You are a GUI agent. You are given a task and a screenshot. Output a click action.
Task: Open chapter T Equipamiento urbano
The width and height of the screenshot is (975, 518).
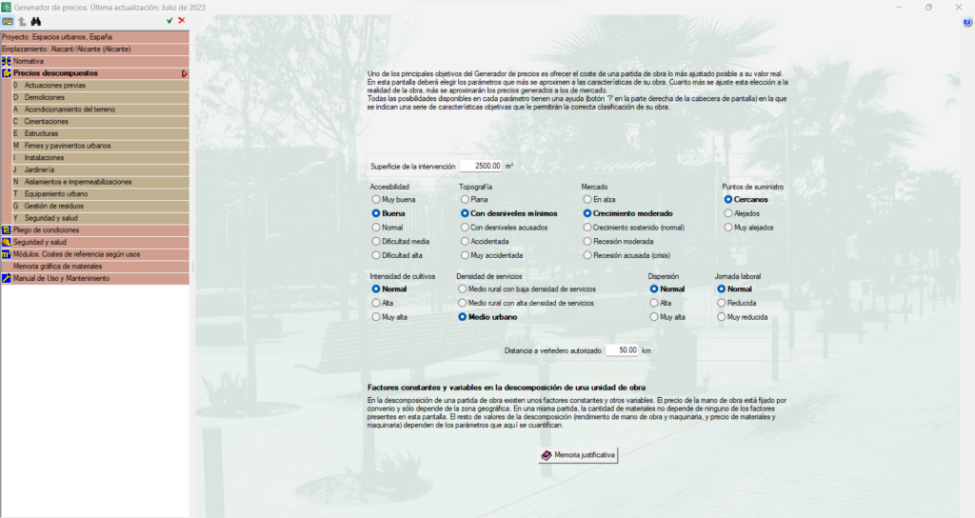[101, 194]
